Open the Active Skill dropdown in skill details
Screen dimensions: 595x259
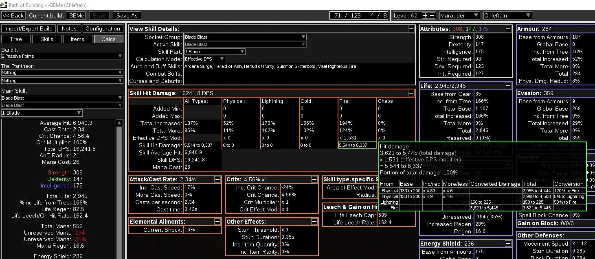tap(245, 44)
